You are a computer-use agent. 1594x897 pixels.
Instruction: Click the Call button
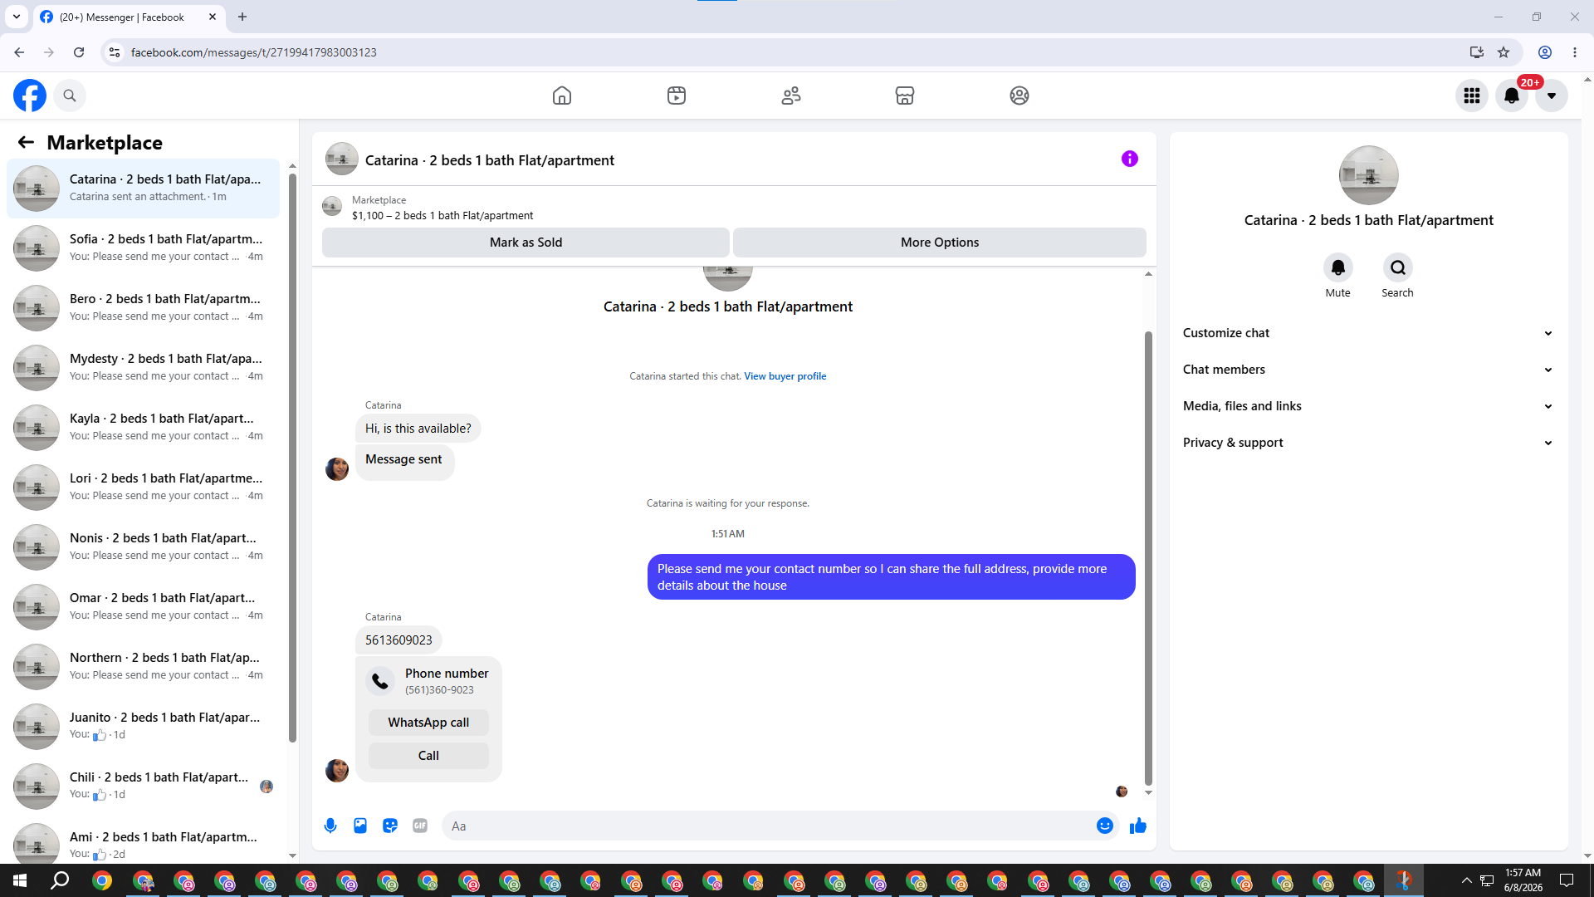pyautogui.click(x=428, y=756)
